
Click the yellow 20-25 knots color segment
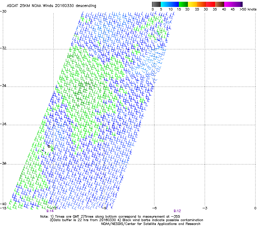192,4
